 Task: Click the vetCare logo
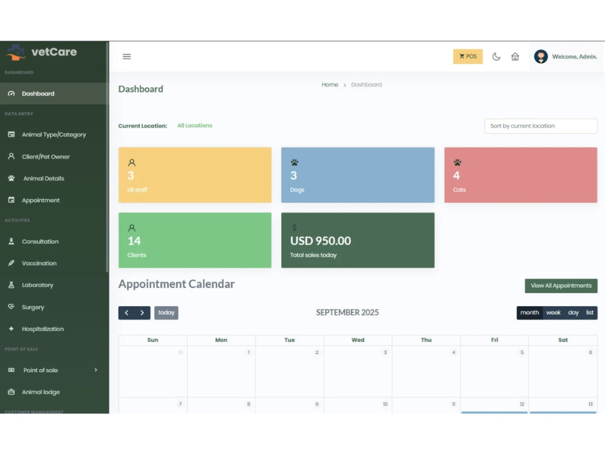point(42,52)
